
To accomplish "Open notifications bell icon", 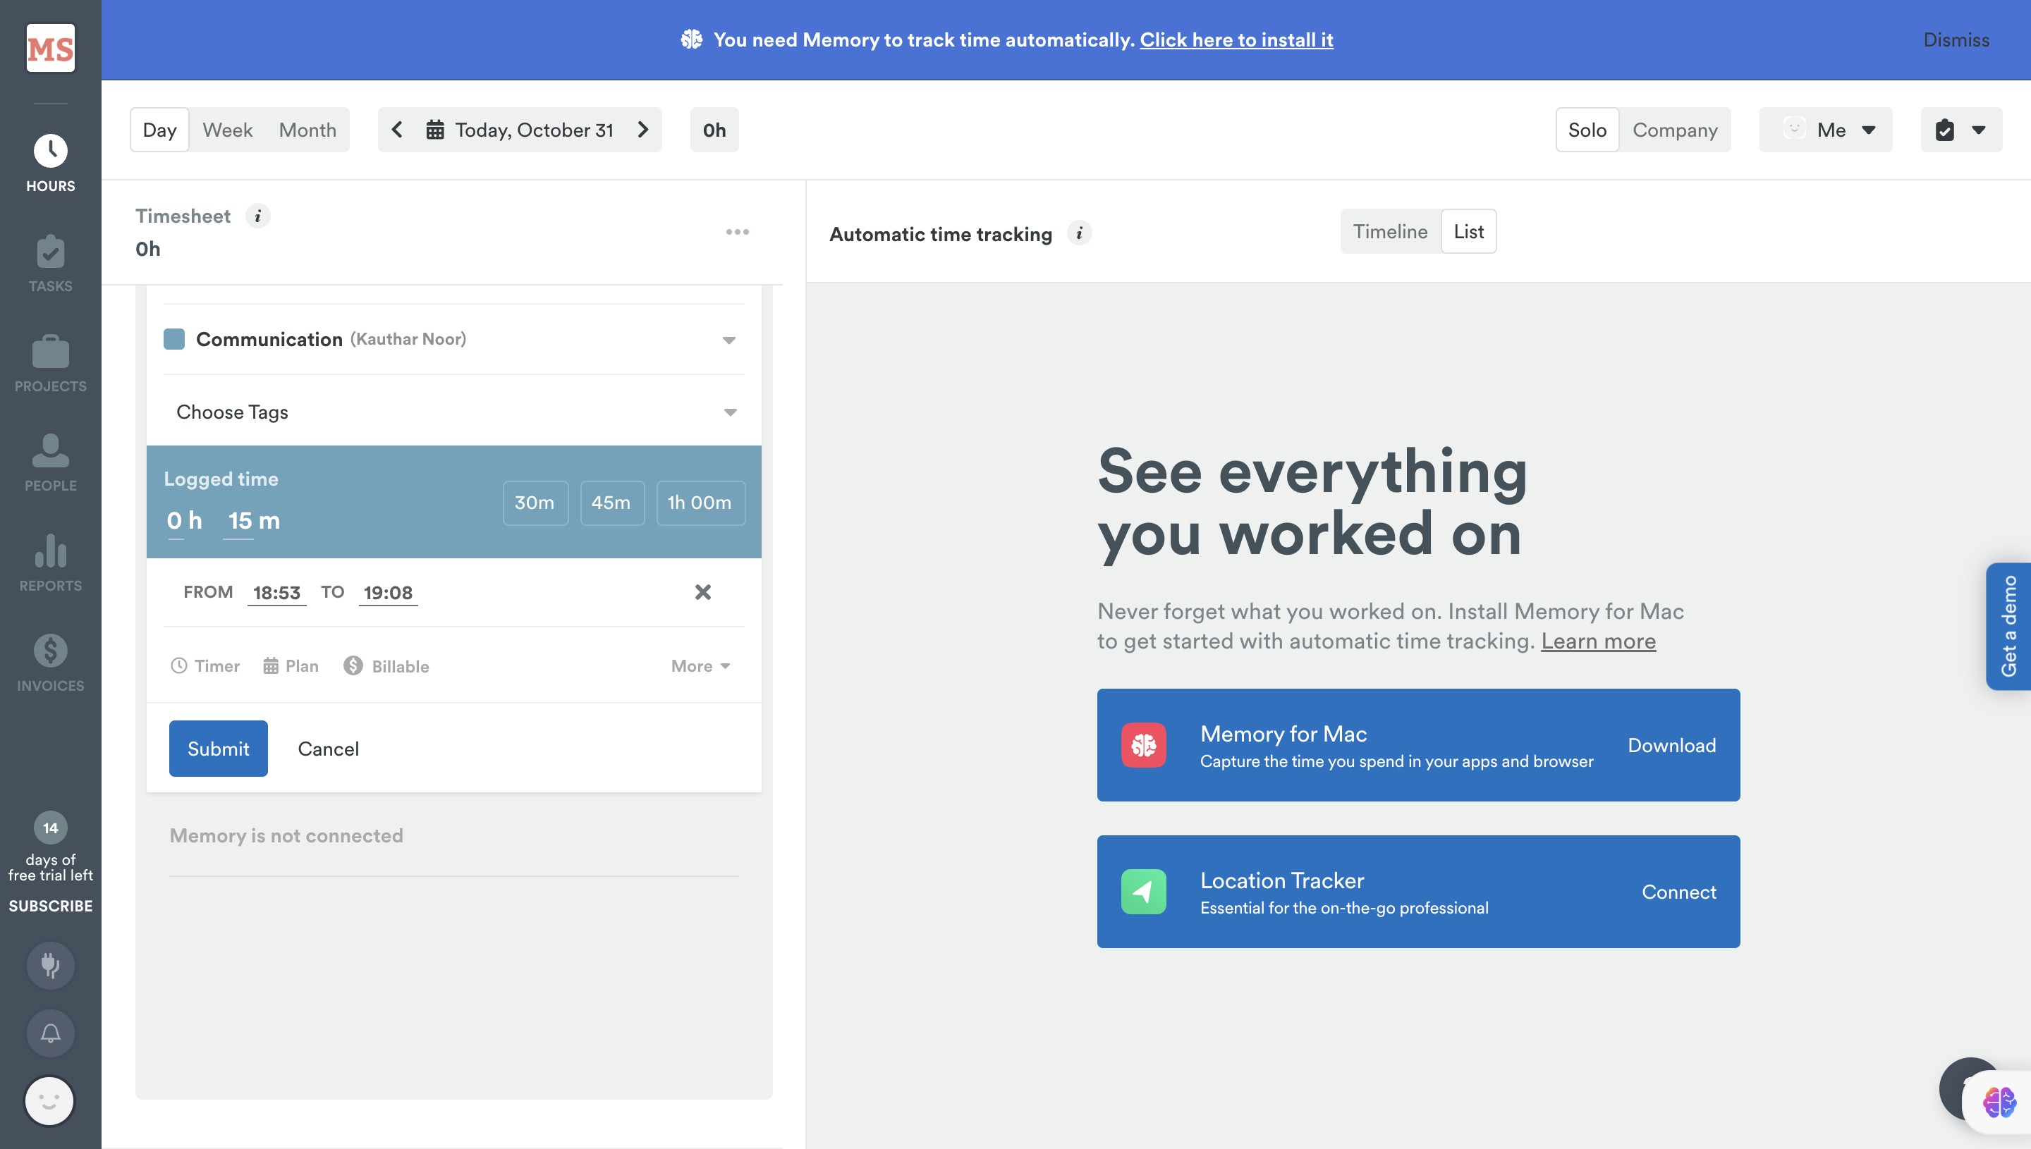I will (x=51, y=1033).
